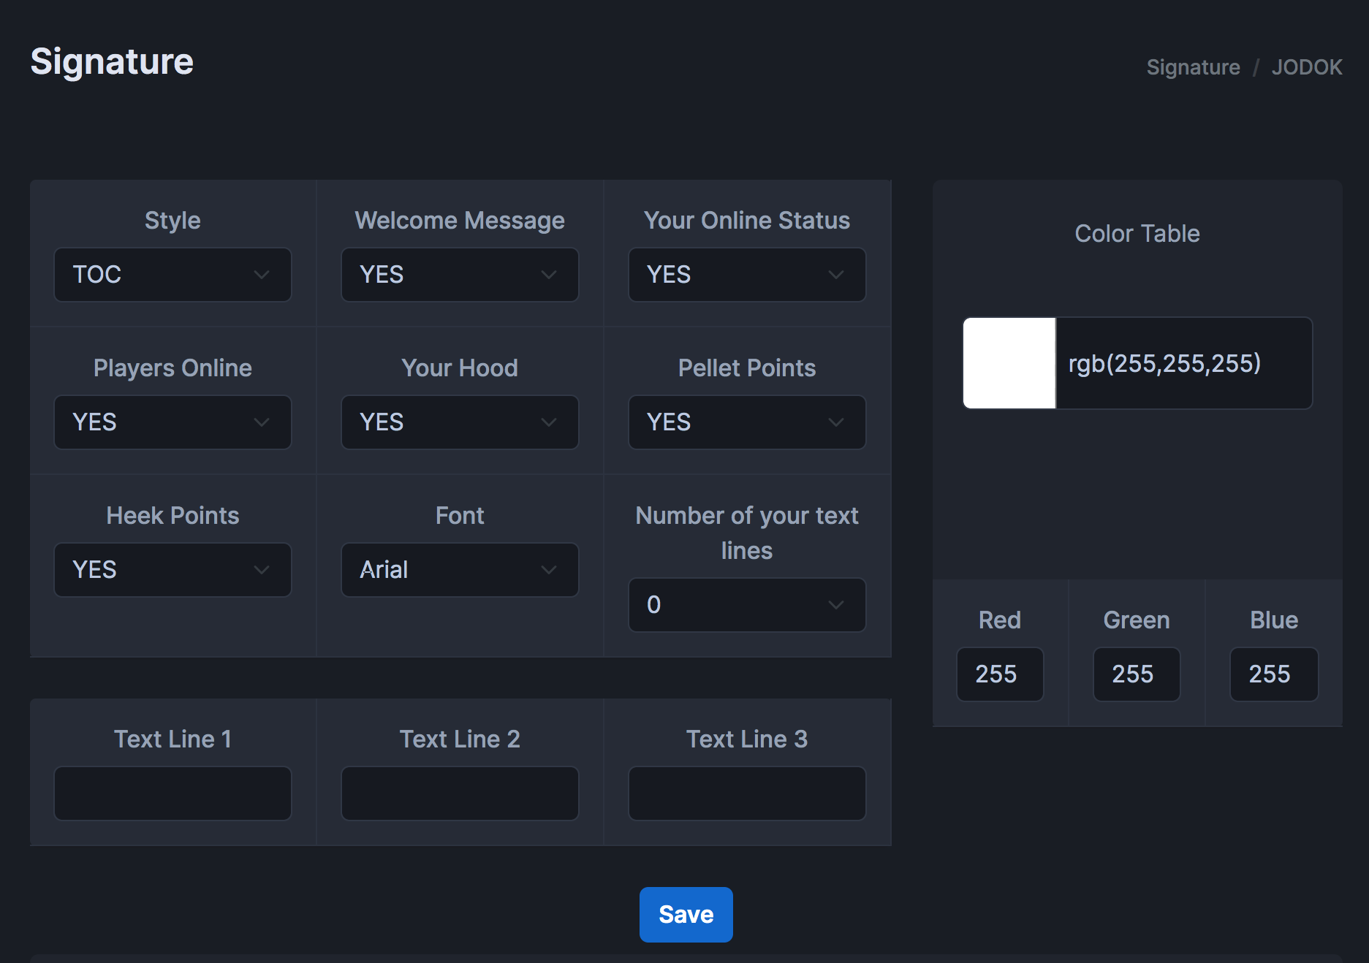Expand the Players Online dropdown
Image resolution: width=1369 pixels, height=963 pixels.
(x=172, y=422)
